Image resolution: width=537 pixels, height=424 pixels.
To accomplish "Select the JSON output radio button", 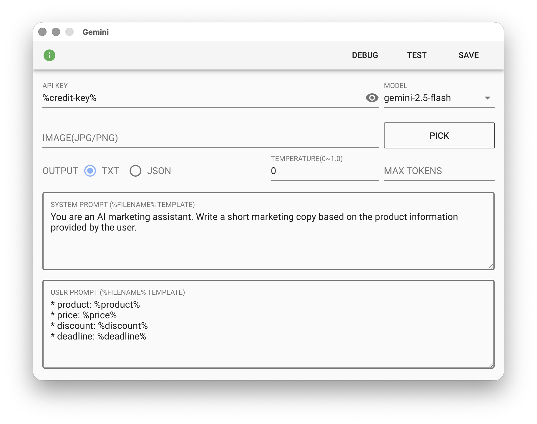I will pyautogui.click(x=135, y=171).
